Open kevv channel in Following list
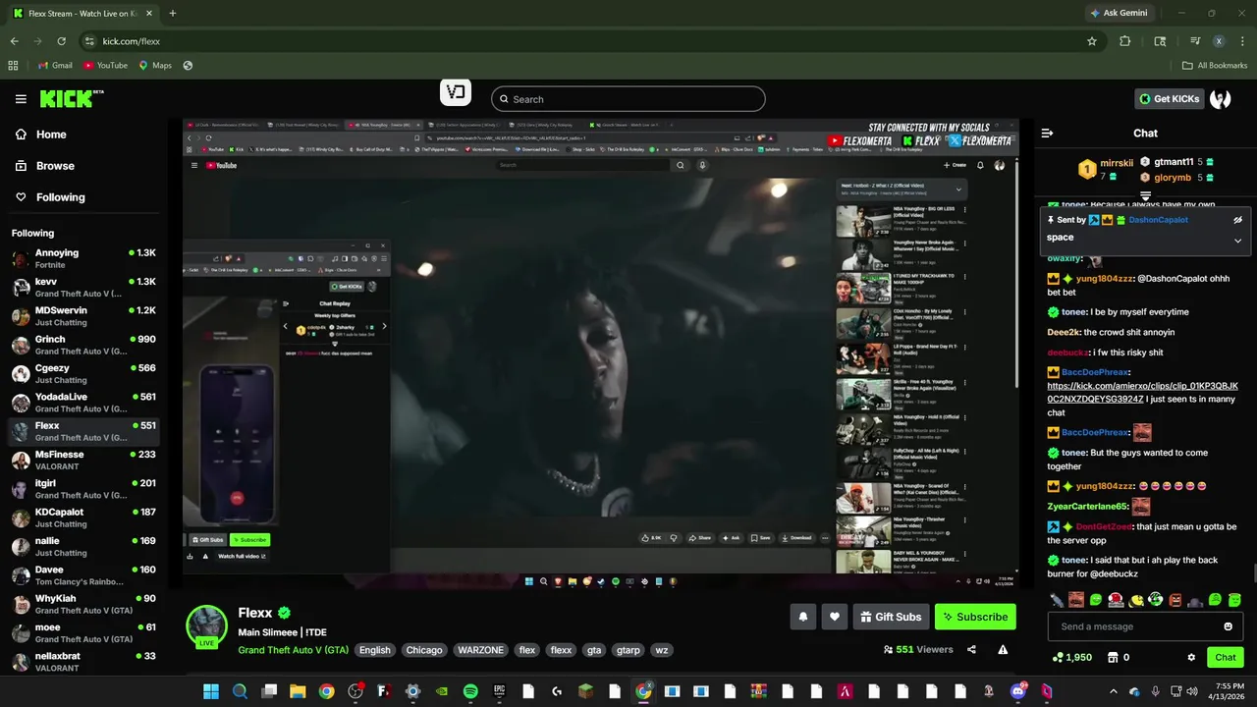Viewport: 1257px width, 707px height. (82, 288)
